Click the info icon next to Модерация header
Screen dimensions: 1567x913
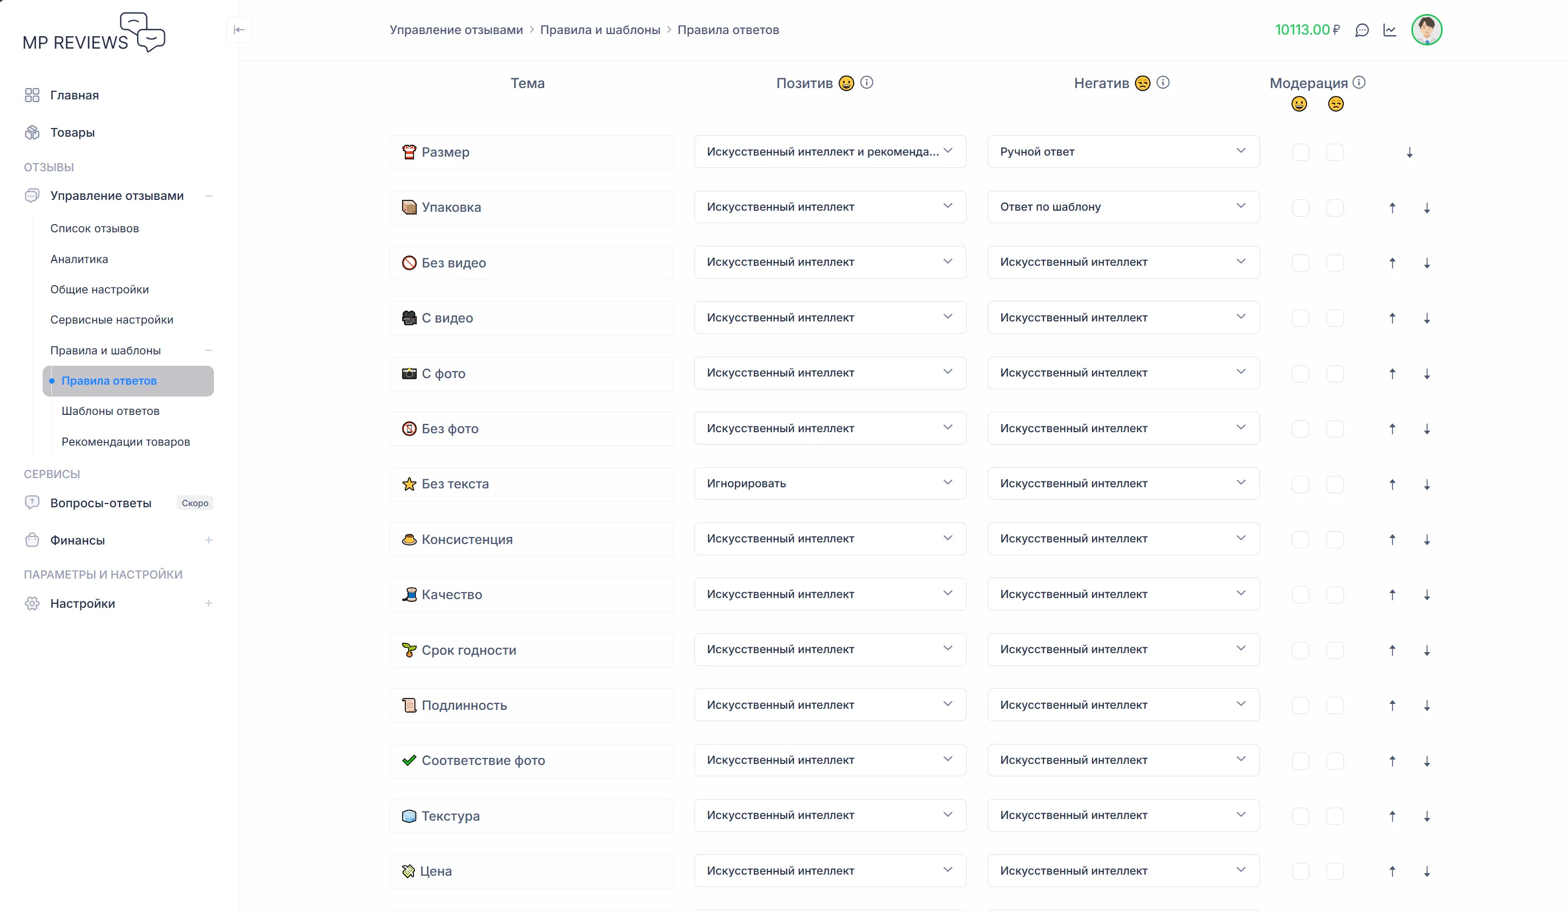(1361, 82)
